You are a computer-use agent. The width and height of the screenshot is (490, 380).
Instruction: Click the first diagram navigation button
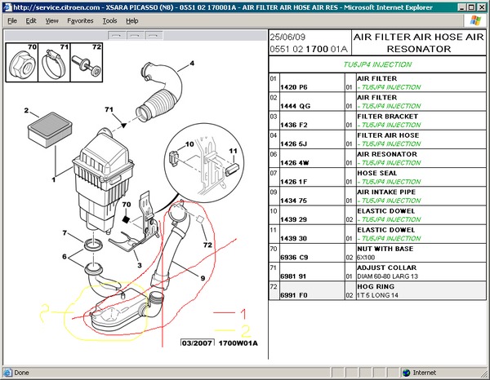[x=117, y=36]
